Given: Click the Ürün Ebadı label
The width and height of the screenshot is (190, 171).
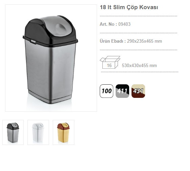Looking at the screenshot, I should pyautogui.click(x=113, y=41).
